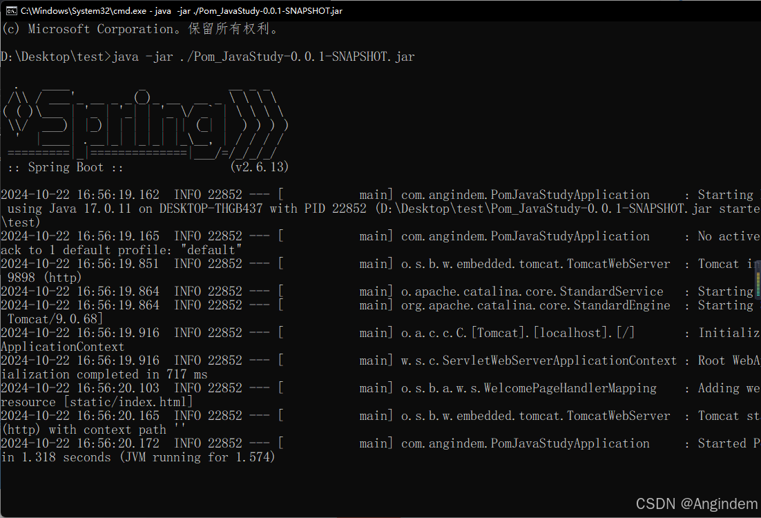This screenshot has height=518, width=761.
Task: Click the Spring Boot label under banner
Action: coord(66,168)
